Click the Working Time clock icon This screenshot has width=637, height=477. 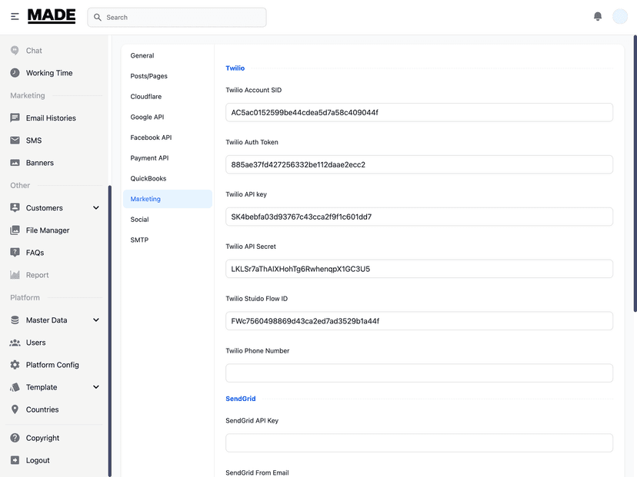tap(15, 73)
